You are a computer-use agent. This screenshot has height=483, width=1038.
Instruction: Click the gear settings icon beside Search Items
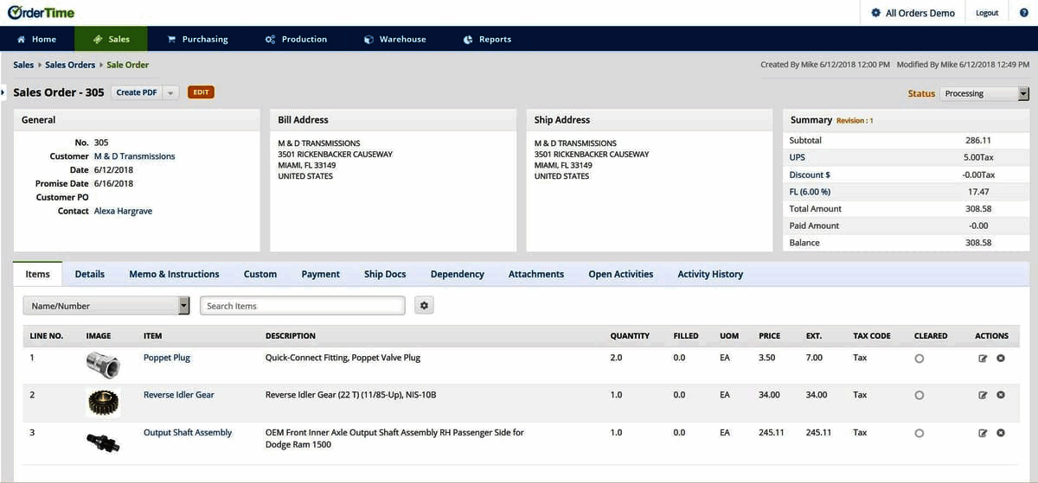(424, 306)
